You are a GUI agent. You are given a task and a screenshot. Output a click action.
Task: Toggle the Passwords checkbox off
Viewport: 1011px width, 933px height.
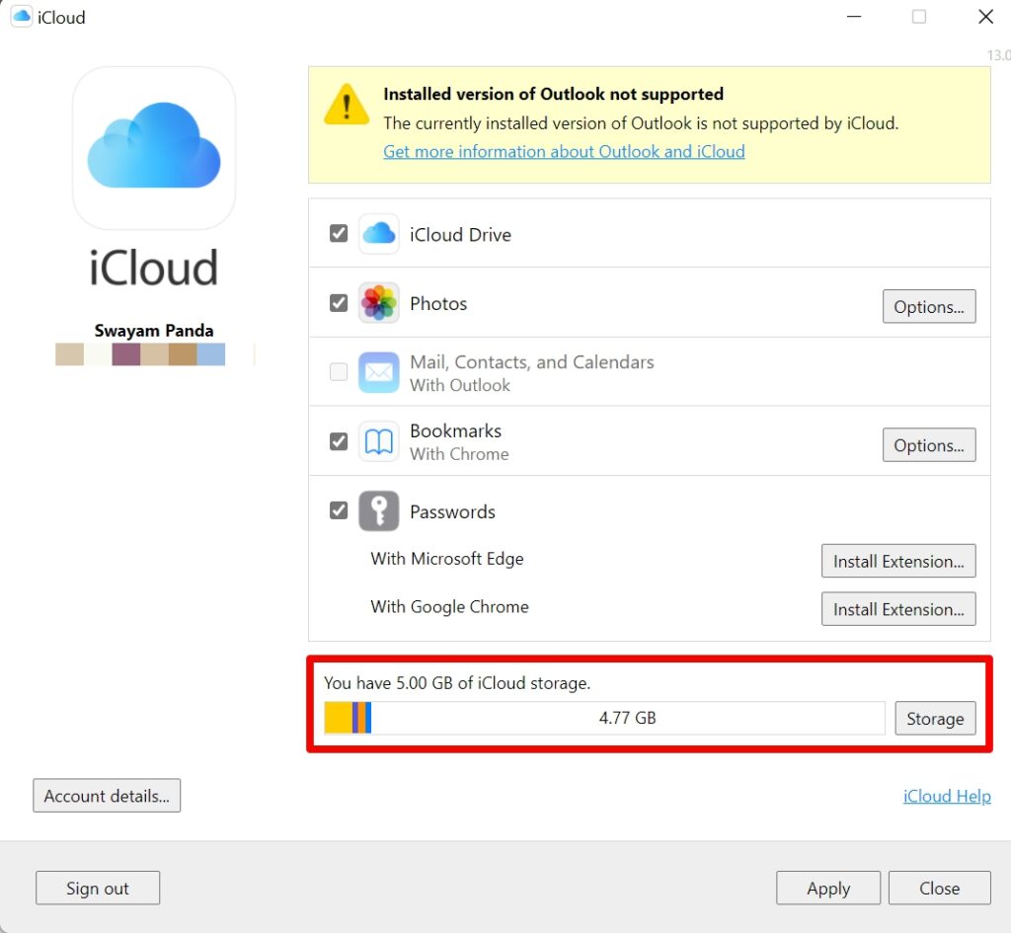(339, 509)
